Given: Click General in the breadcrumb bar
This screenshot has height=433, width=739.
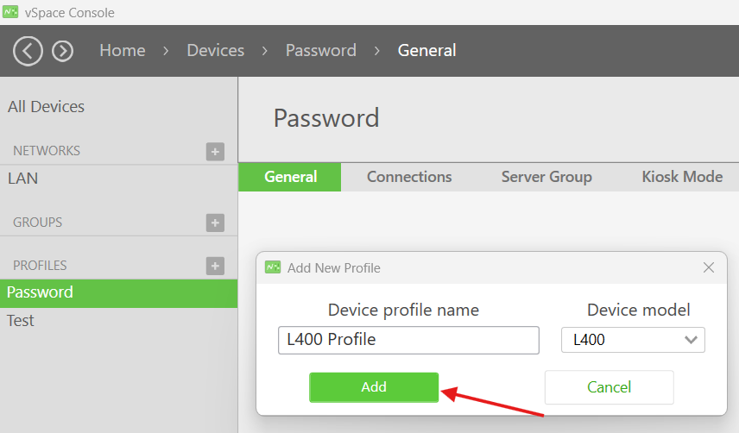Looking at the screenshot, I should click(x=426, y=50).
